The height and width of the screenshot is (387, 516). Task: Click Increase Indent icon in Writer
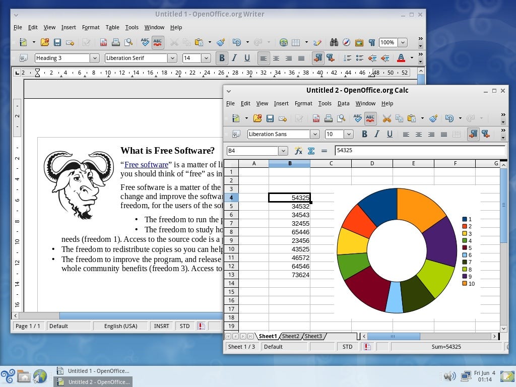384,58
